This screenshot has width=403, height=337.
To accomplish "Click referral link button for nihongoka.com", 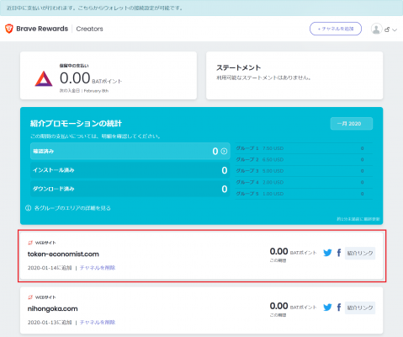I will click(360, 308).
